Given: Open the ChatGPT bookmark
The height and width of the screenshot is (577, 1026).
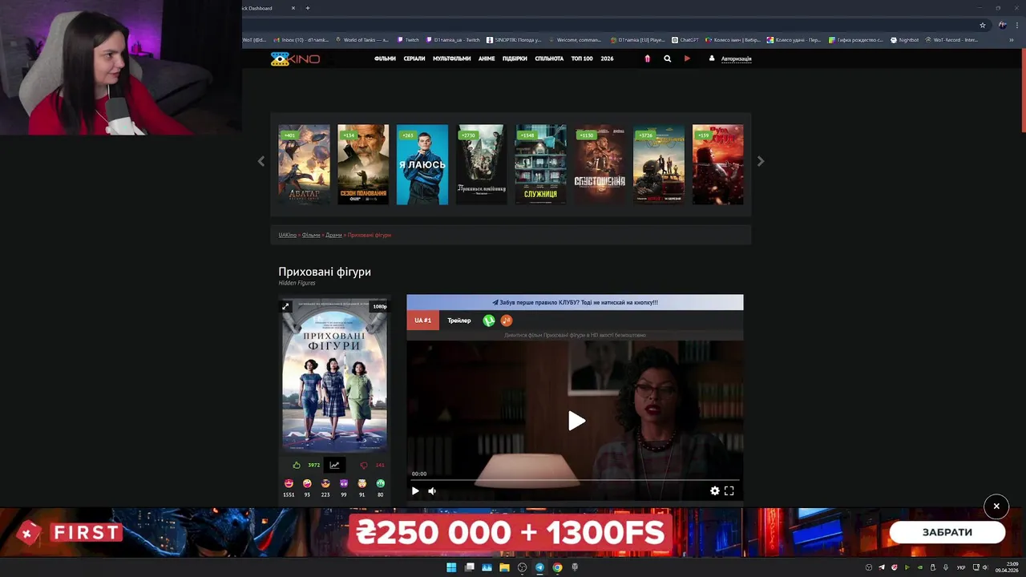Looking at the screenshot, I should [685, 39].
